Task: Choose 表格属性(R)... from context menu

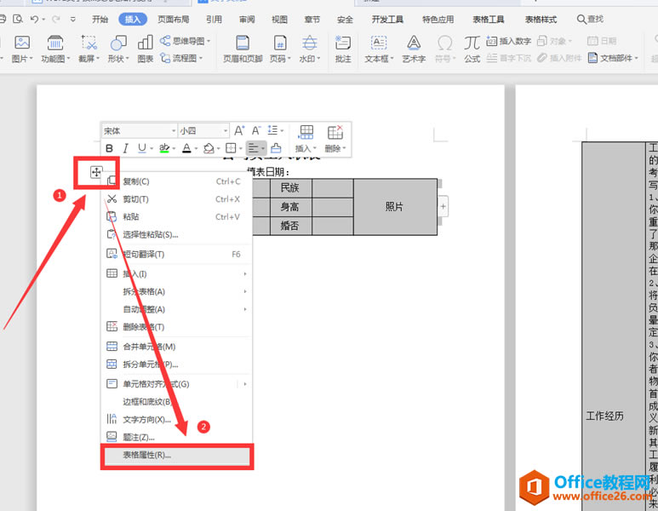Action: pos(177,455)
